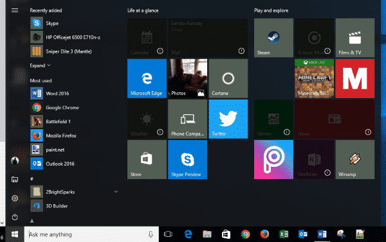Click the Ask me anything search box
This screenshot has height=242, width=386.
(x=91, y=234)
